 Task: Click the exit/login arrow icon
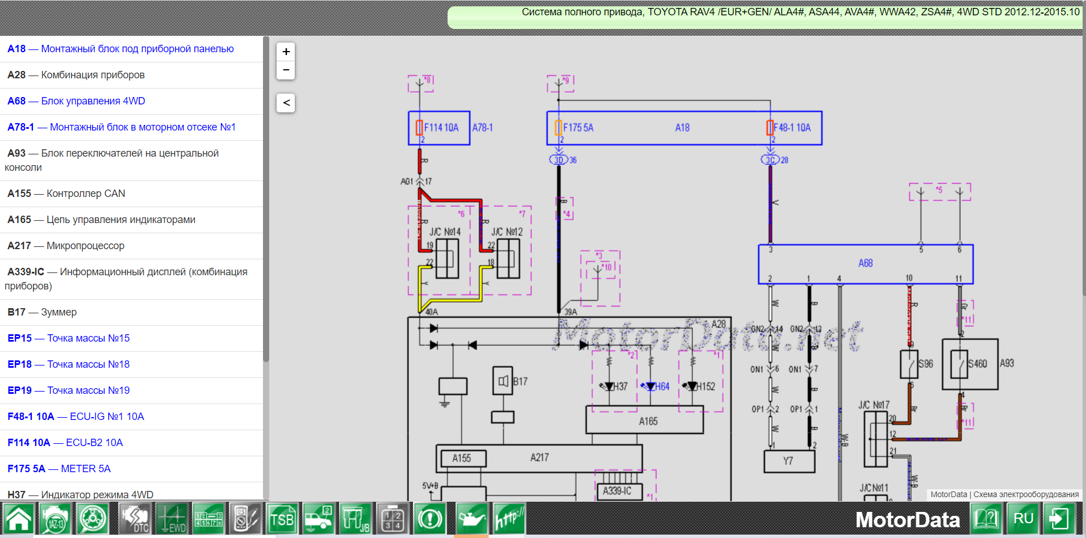1059,518
